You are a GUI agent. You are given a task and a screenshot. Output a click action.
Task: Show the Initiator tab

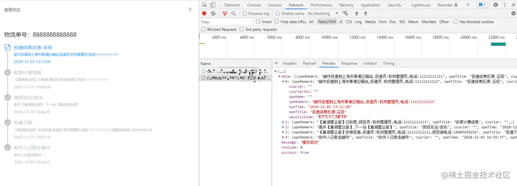click(370, 63)
